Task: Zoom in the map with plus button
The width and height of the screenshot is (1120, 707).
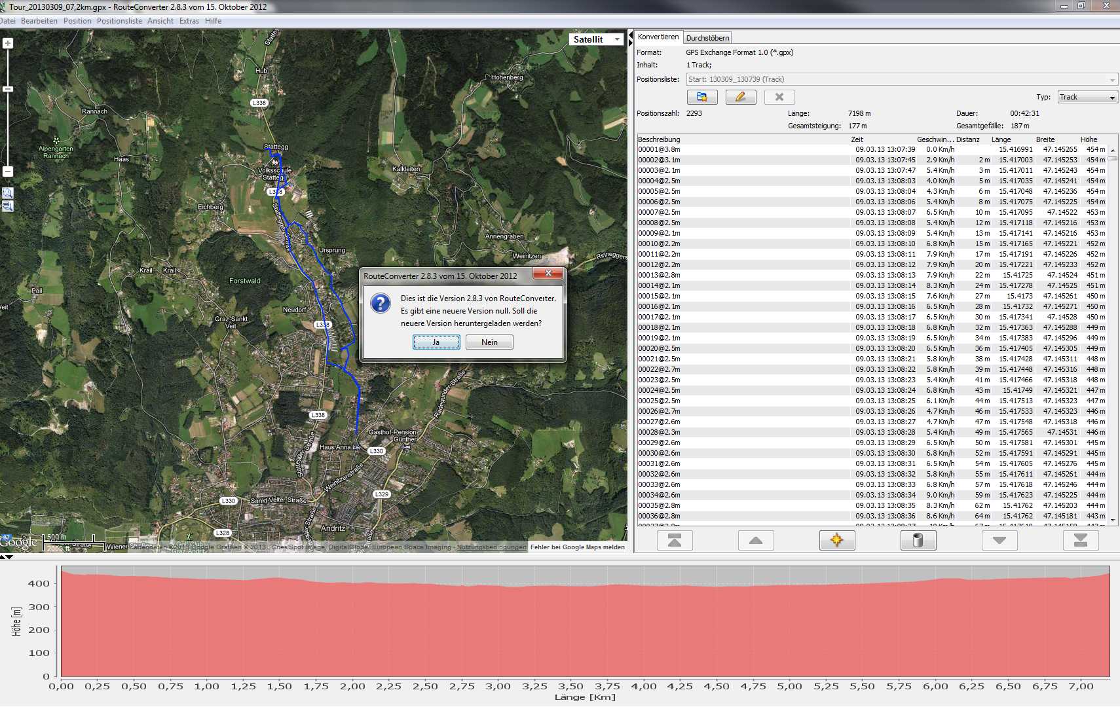Action: (x=8, y=43)
